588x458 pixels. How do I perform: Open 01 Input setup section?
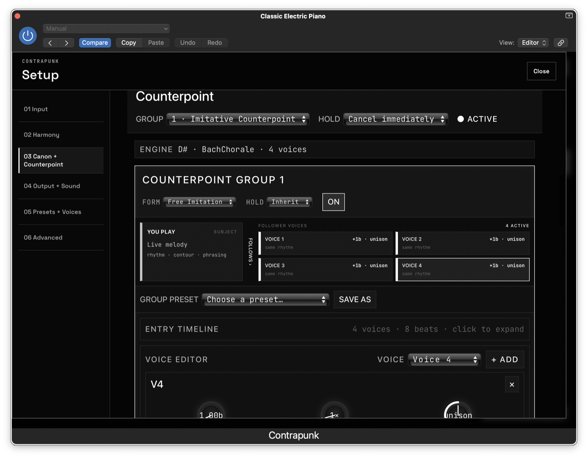(61, 109)
